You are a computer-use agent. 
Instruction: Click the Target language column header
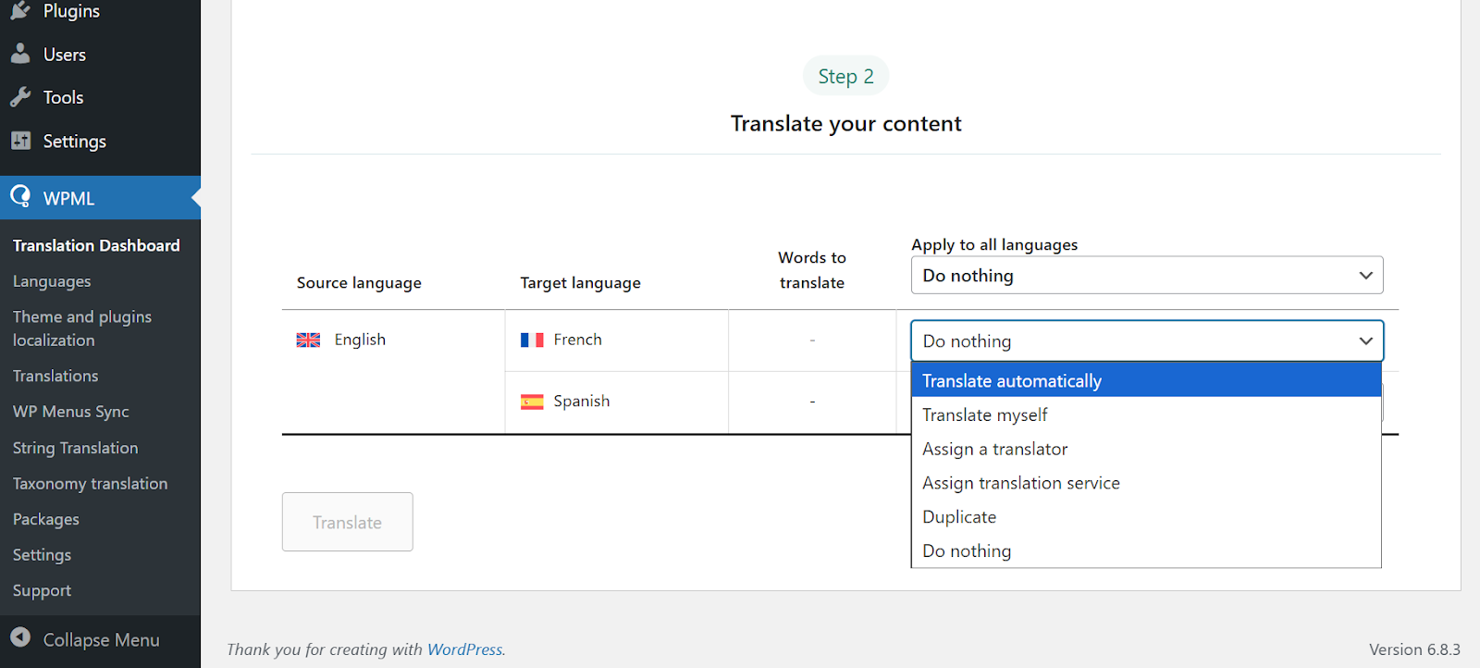tap(580, 283)
